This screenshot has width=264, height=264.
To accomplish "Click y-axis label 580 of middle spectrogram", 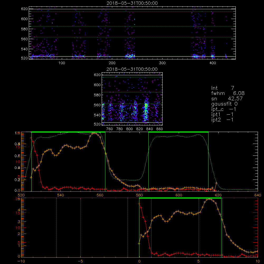I will [x=97, y=95].
